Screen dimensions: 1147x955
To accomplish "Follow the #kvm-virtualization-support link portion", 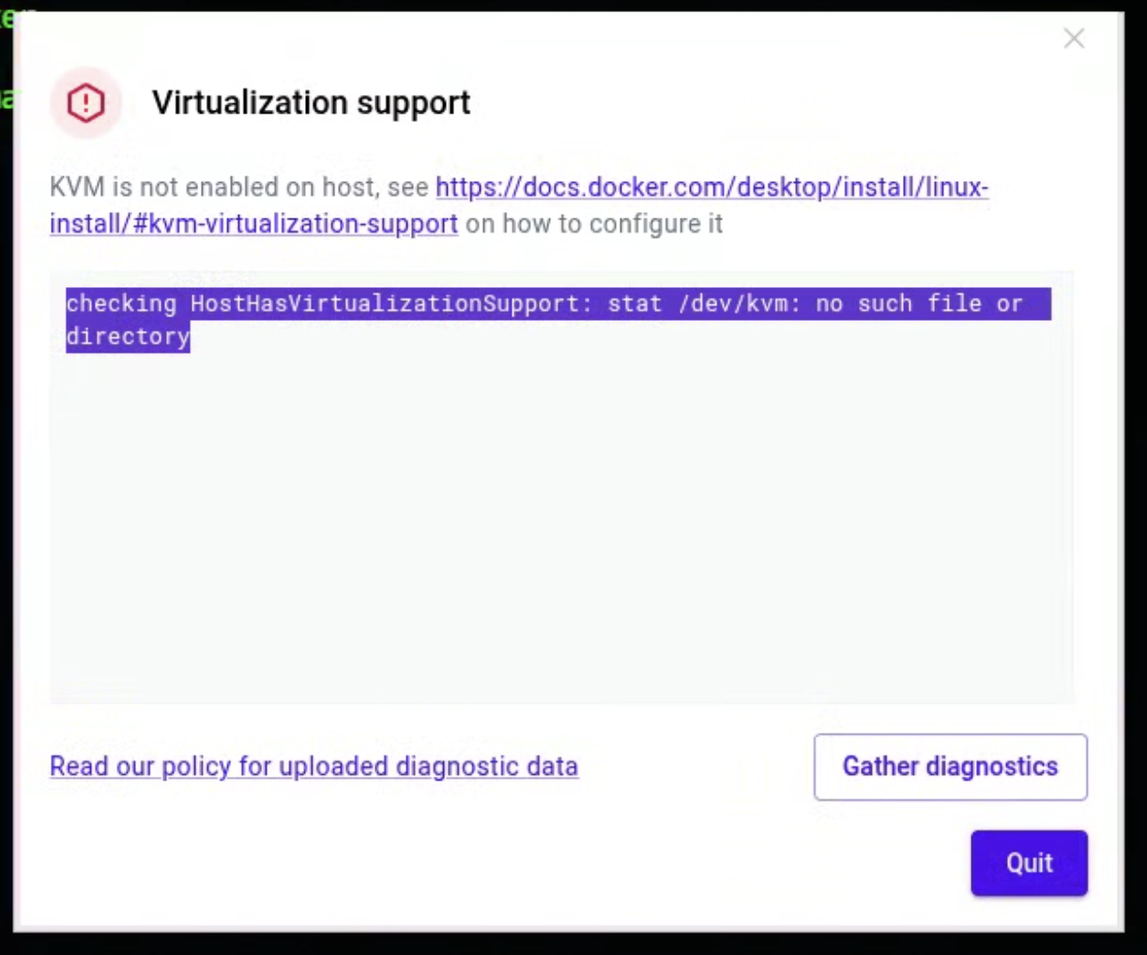I will point(253,224).
